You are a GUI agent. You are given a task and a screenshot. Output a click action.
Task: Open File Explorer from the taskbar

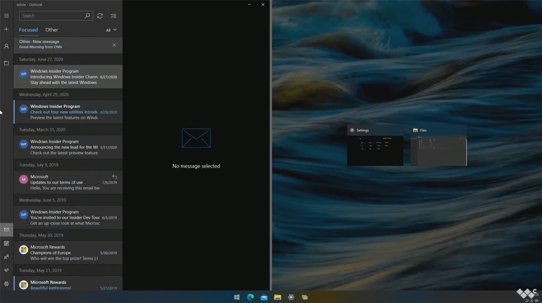[x=277, y=297]
